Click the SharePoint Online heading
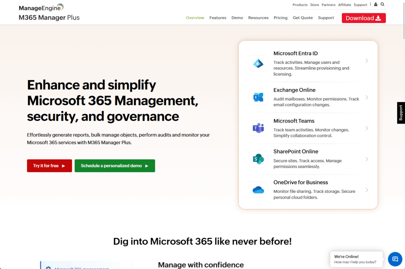405x269 pixels. coord(296,152)
